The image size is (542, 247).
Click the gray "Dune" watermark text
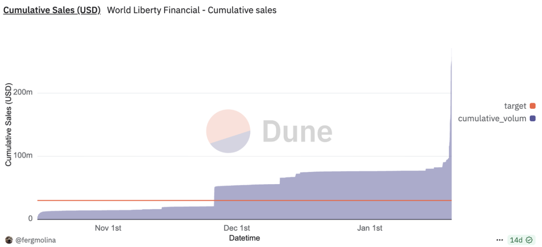point(297,131)
